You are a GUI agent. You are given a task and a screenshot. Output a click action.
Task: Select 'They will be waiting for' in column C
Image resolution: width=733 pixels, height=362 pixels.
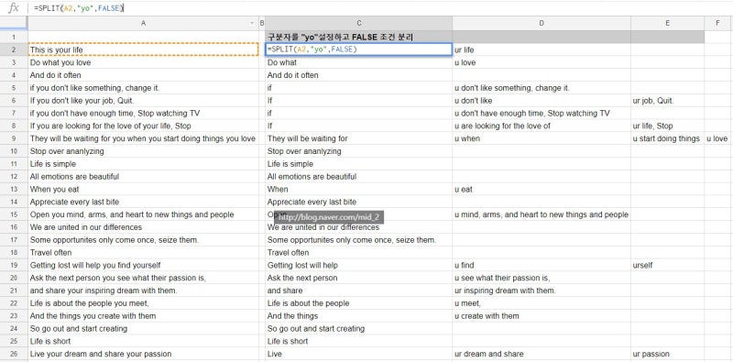click(x=358, y=138)
